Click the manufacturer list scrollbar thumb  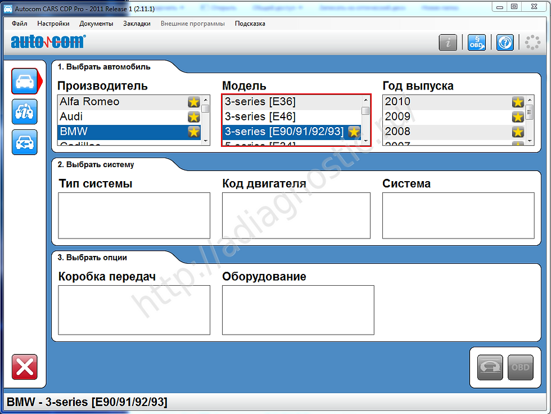pos(206,109)
